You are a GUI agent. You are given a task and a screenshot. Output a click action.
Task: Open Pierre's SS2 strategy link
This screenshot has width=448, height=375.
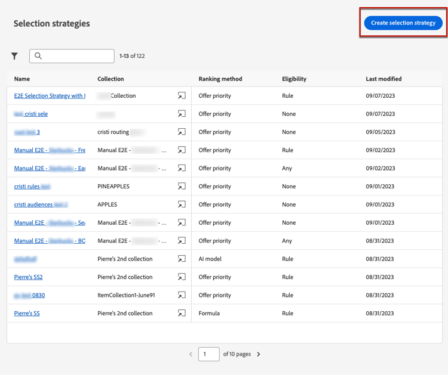point(28,277)
